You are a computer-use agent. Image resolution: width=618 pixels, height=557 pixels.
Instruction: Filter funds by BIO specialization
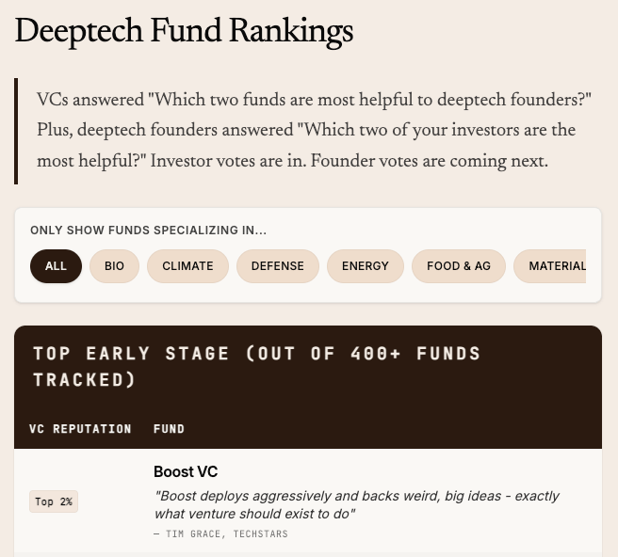point(114,266)
